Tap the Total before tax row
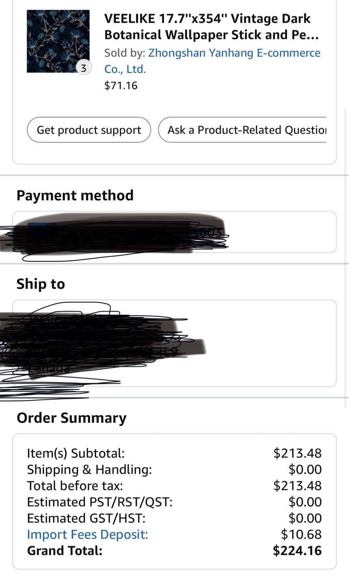 [174, 486]
